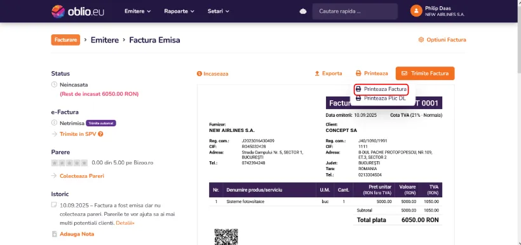Viewport: 521px width, 245px height.
Task: Click the Incaseaza link
Action: pos(213,74)
